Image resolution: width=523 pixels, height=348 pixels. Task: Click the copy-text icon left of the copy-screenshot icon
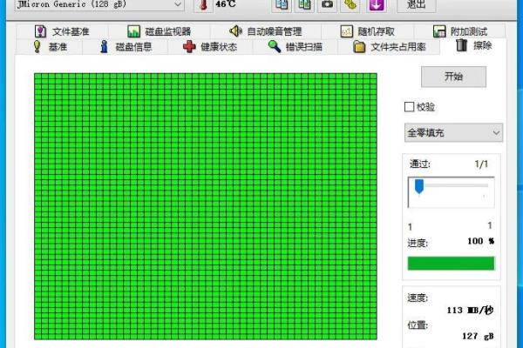[282, 4]
